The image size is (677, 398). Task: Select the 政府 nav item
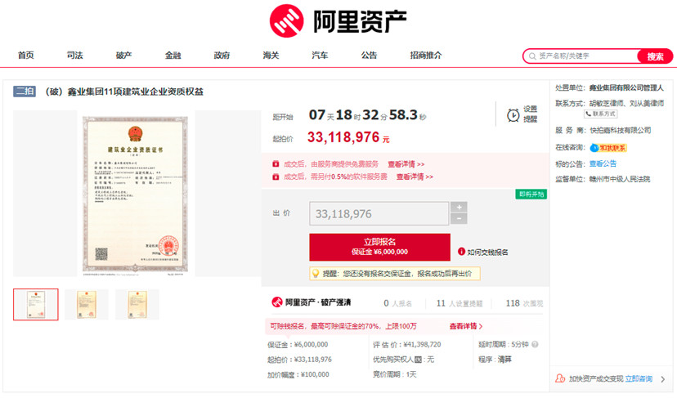click(222, 56)
